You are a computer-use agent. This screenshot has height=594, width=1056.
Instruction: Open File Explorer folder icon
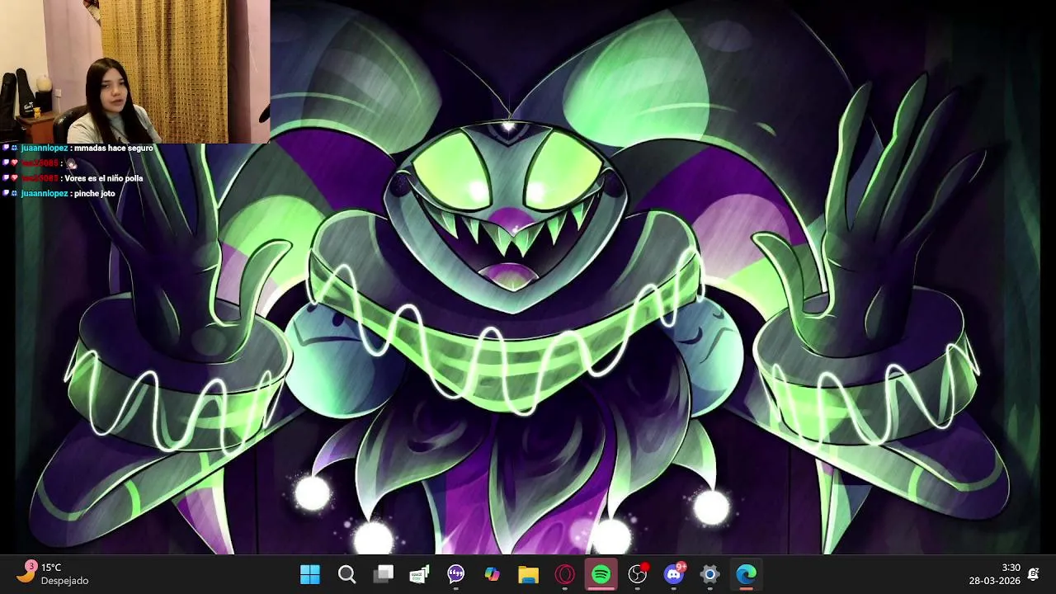click(529, 574)
